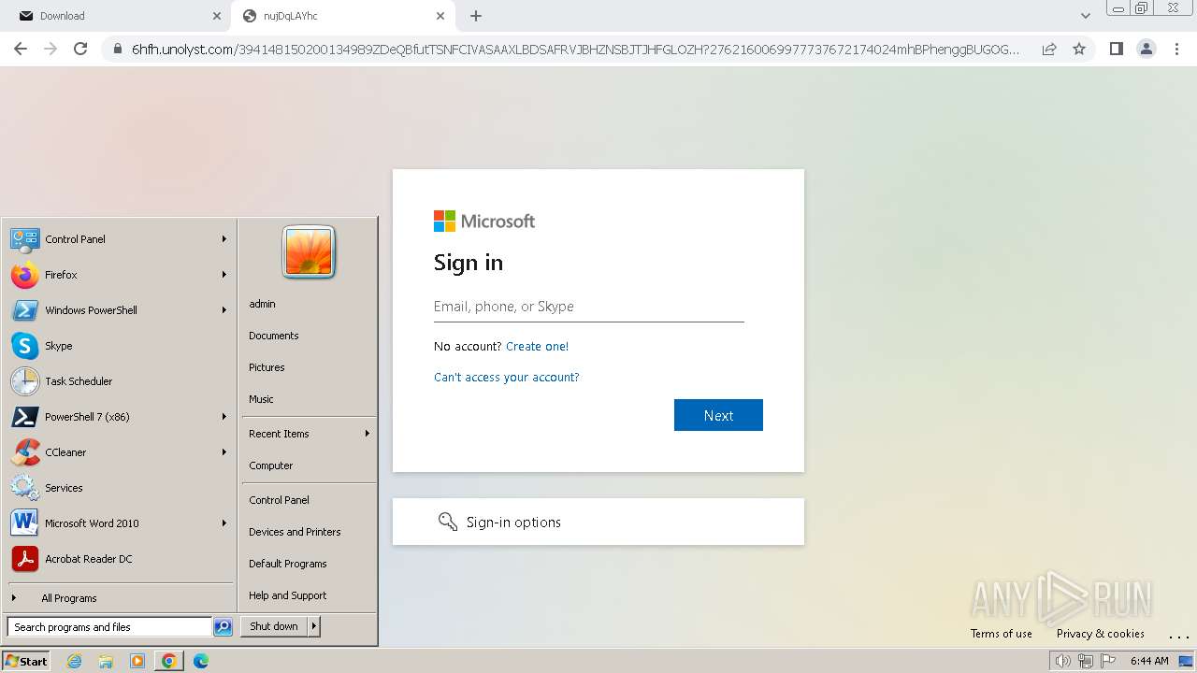Expand CCleaner submenu arrow

pos(224,452)
